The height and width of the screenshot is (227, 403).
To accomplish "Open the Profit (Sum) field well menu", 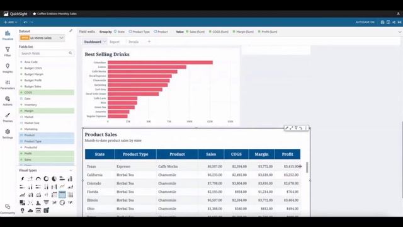I will click(268, 32).
